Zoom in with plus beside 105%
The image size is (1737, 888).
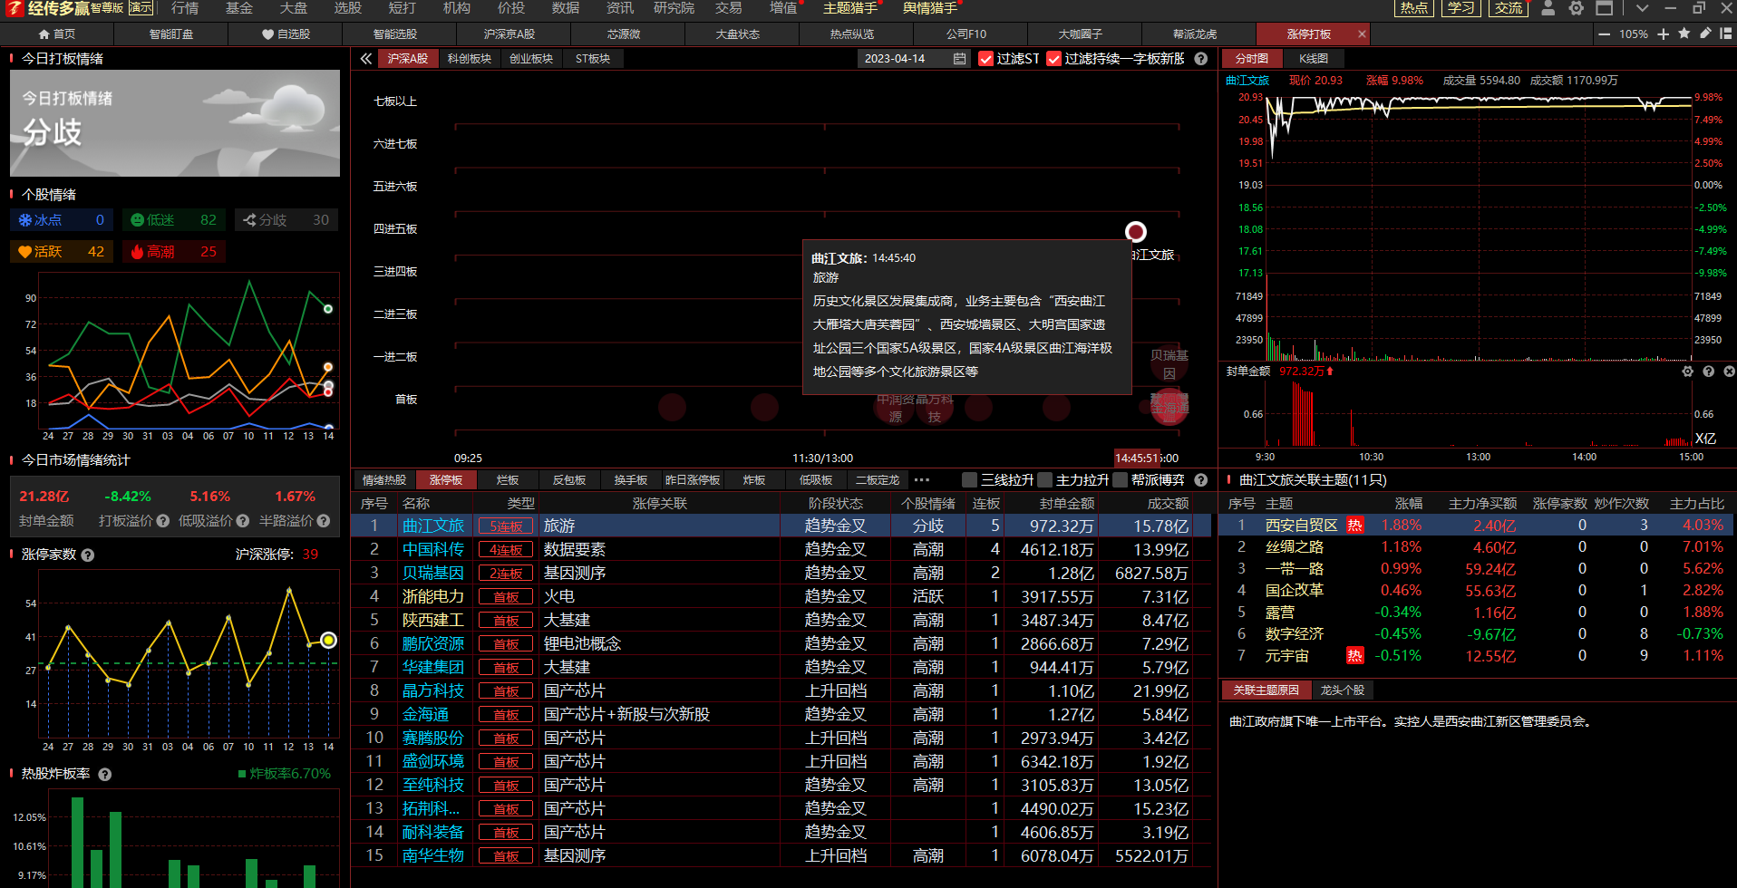[1663, 34]
